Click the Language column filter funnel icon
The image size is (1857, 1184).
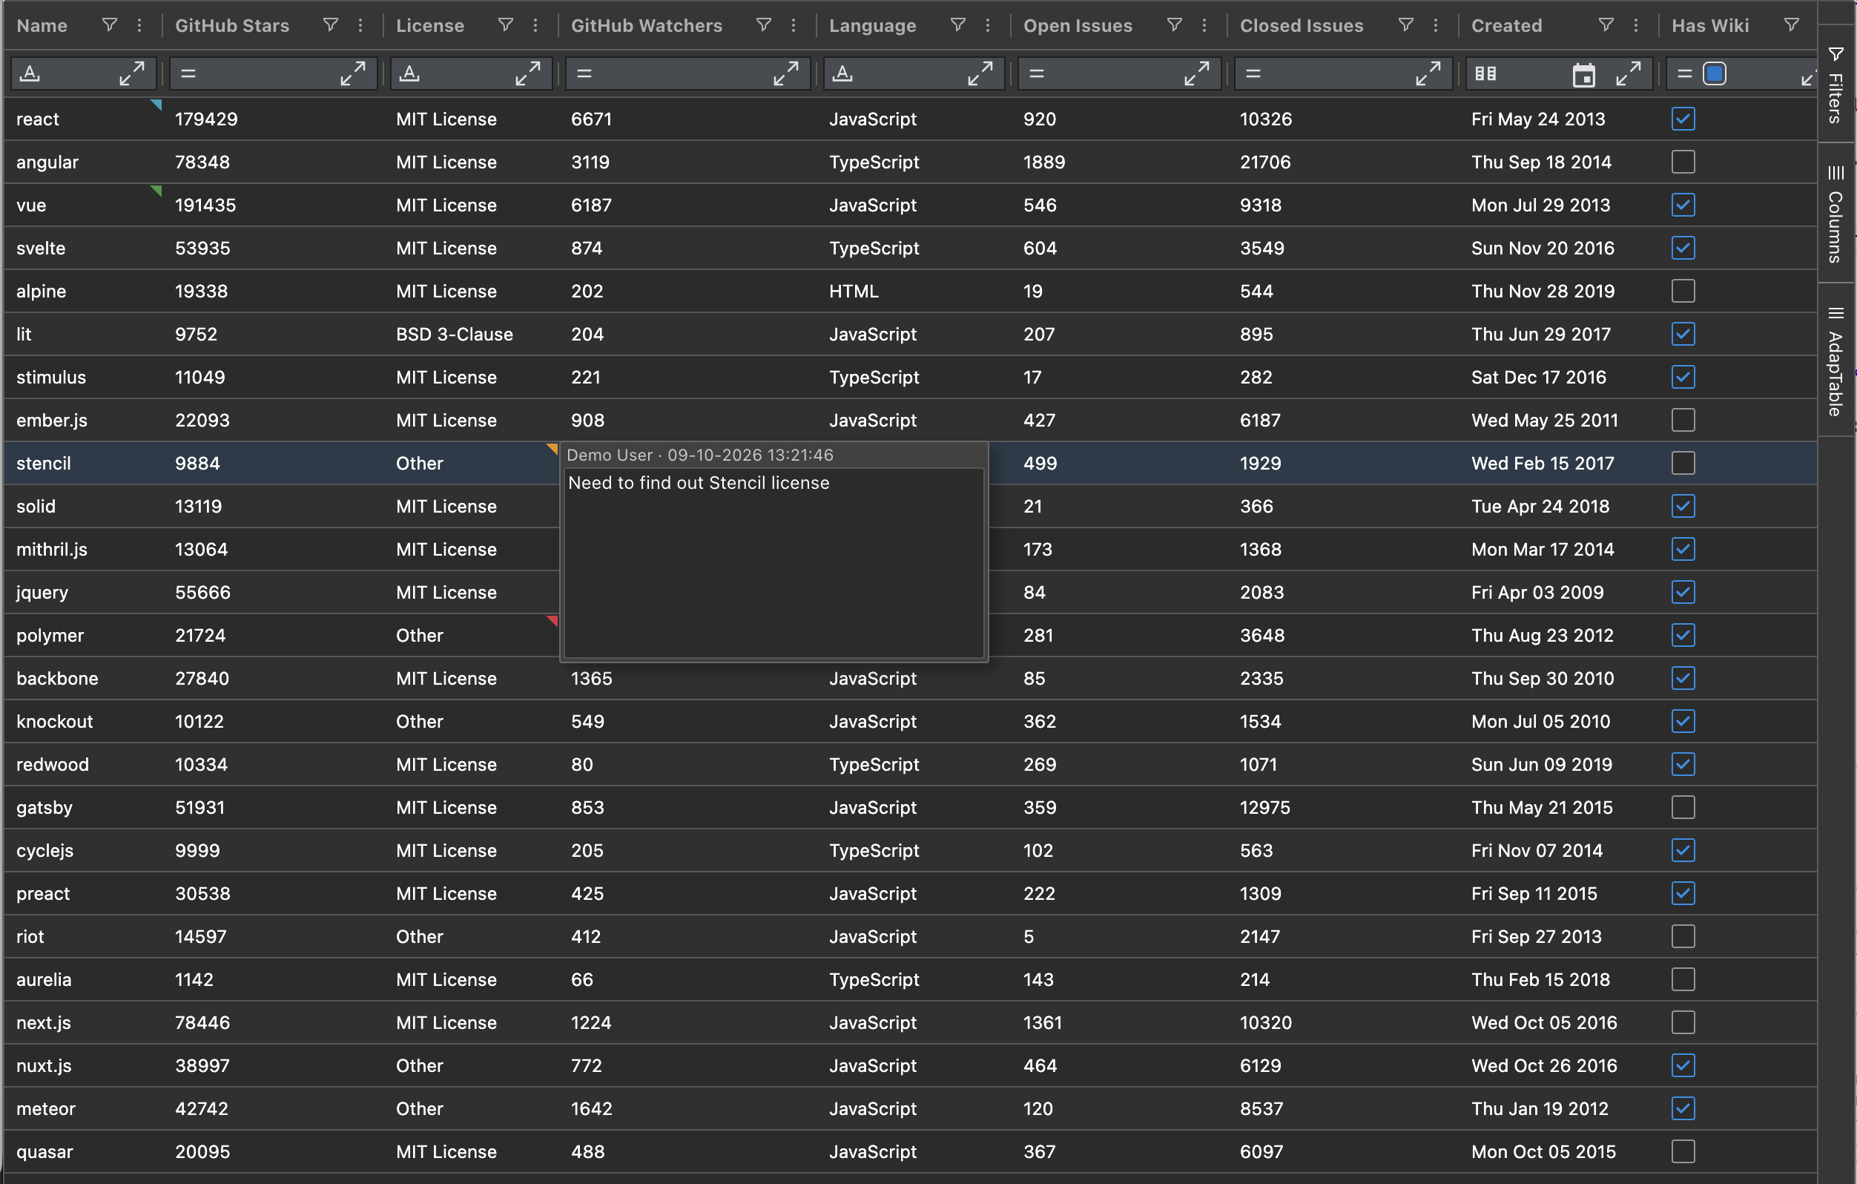(958, 25)
